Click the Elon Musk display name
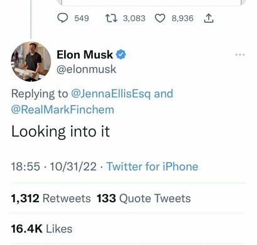257x245 pixels. point(85,55)
